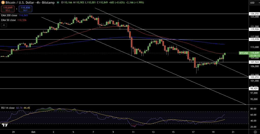Open the TradingView logo link
This screenshot has width=260, height=134.
(5, 125)
